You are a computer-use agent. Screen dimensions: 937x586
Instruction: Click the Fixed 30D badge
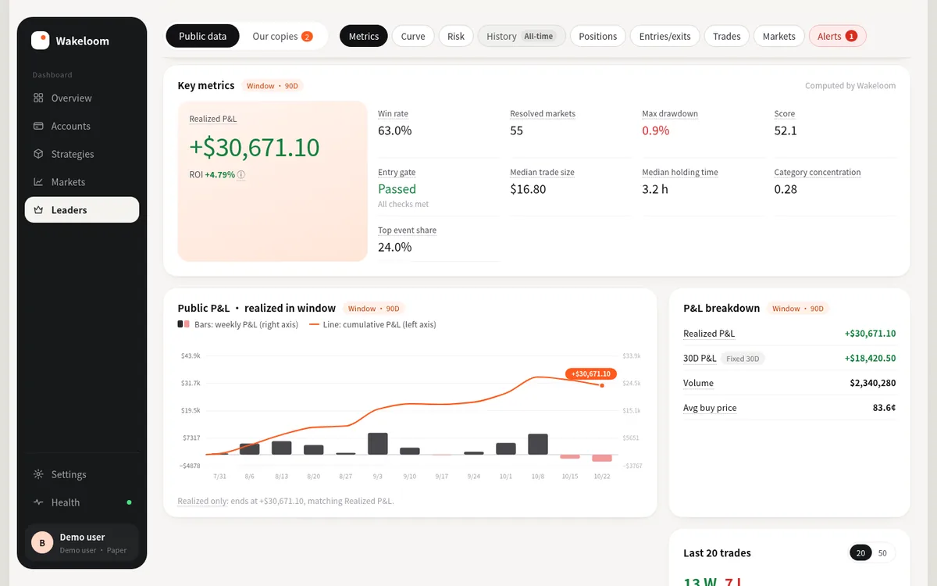(742, 359)
